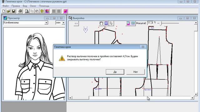Click the Open file folder icon
Image resolution: width=200 pixels, height=112 pixels.
click(8, 11)
